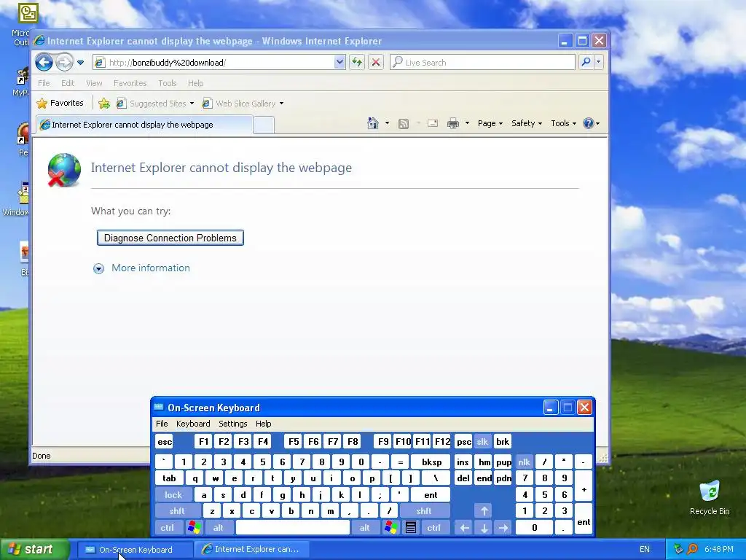Select the 'Internet Explorer cannot display' tab
746x560 pixels.
[x=144, y=125]
